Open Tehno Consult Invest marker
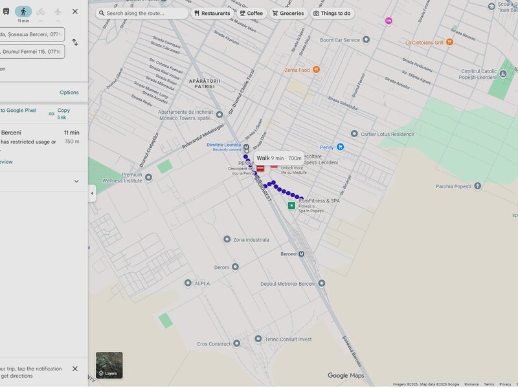Screen dimensions: 518x388 (x=258, y=338)
